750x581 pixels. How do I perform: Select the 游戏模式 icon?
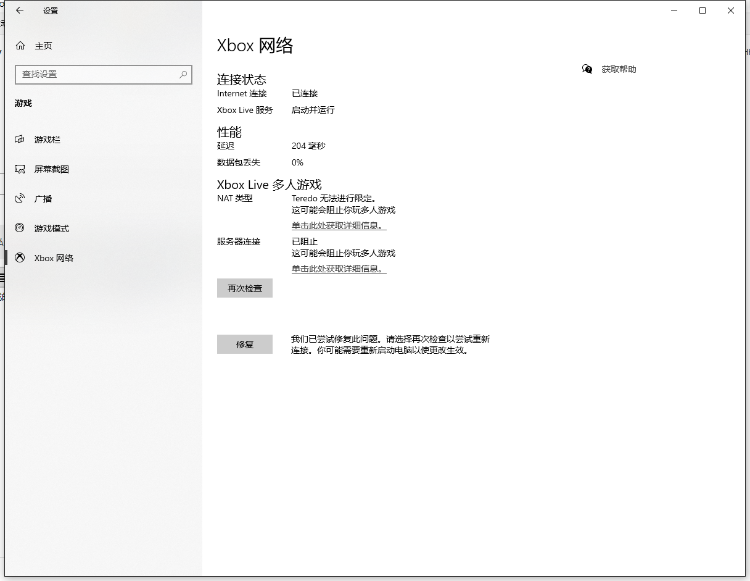point(20,228)
